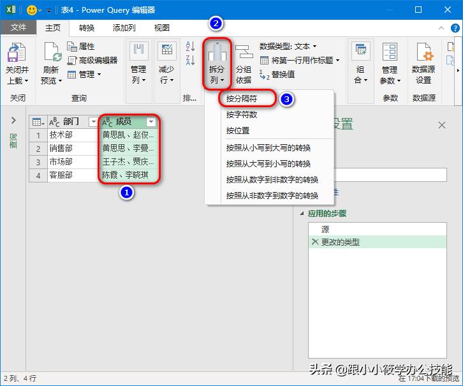
Task: Open the File (文件) tab
Action: point(18,27)
